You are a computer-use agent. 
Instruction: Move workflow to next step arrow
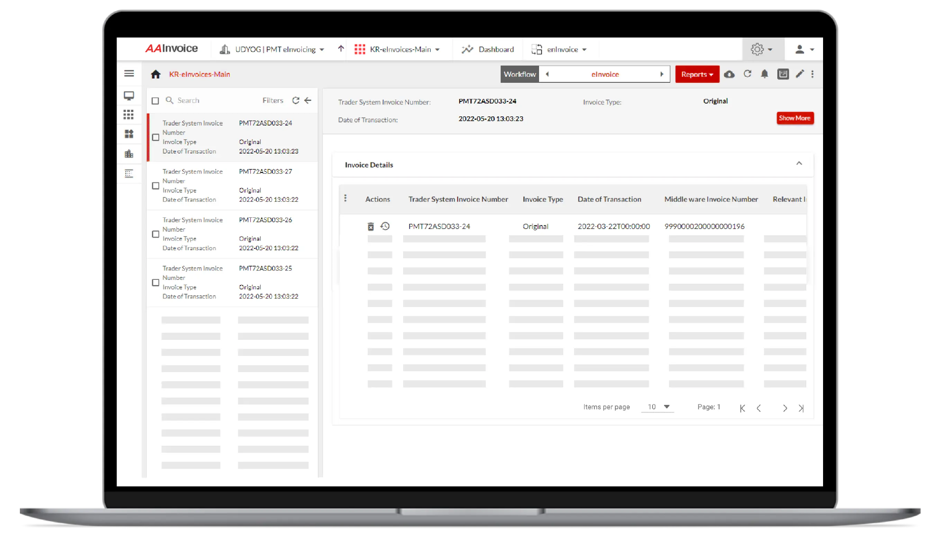662,74
